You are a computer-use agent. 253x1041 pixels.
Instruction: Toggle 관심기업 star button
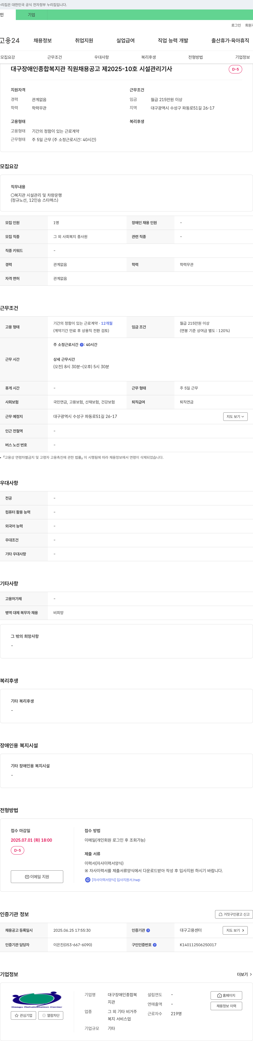[x=23, y=1015]
